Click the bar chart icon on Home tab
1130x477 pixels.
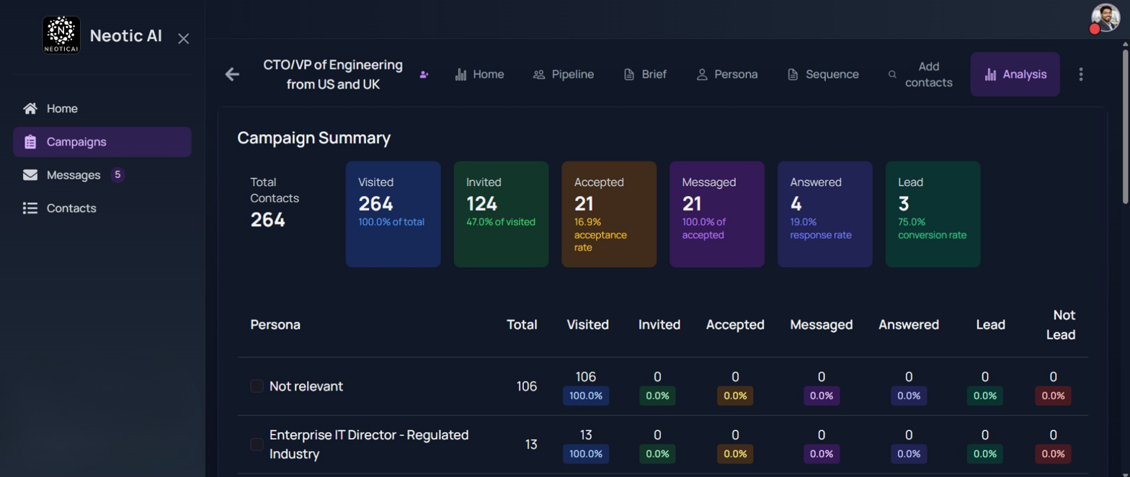(x=461, y=74)
